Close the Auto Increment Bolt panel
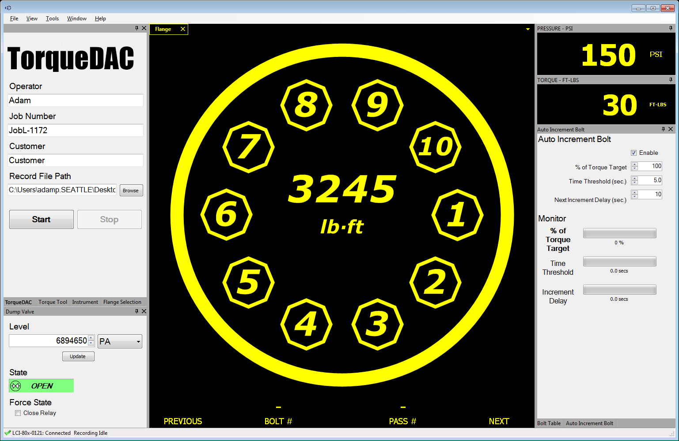Screen dimensions: 679x441 (671, 129)
